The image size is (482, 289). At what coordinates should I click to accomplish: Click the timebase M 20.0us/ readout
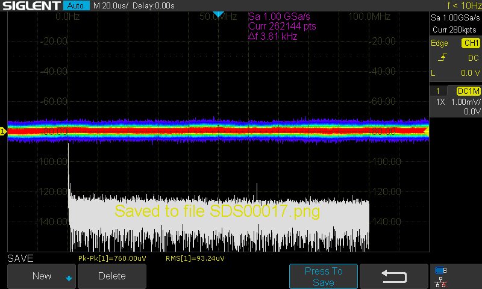click(111, 5)
